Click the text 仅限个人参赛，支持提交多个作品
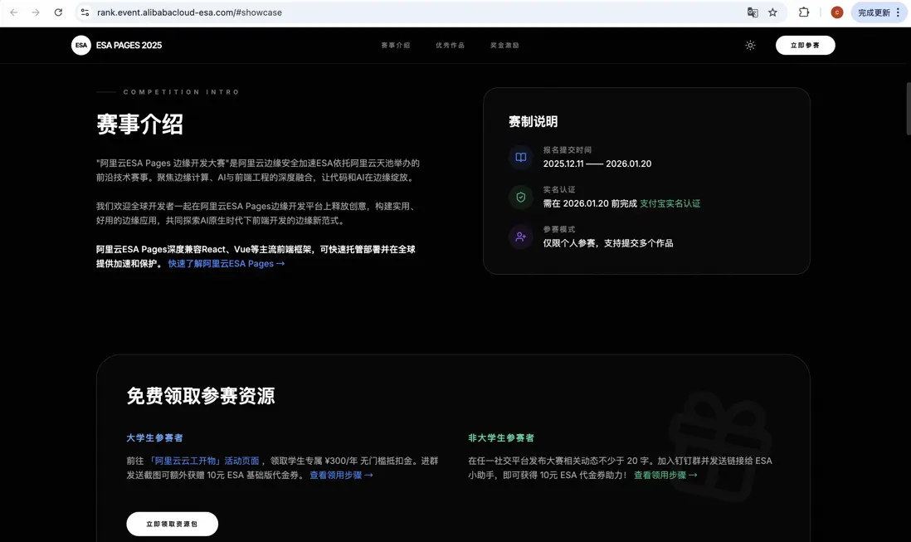 [x=608, y=243]
